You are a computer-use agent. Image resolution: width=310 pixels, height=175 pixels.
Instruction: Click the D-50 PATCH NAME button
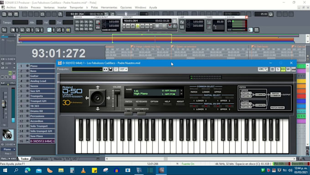point(277,107)
